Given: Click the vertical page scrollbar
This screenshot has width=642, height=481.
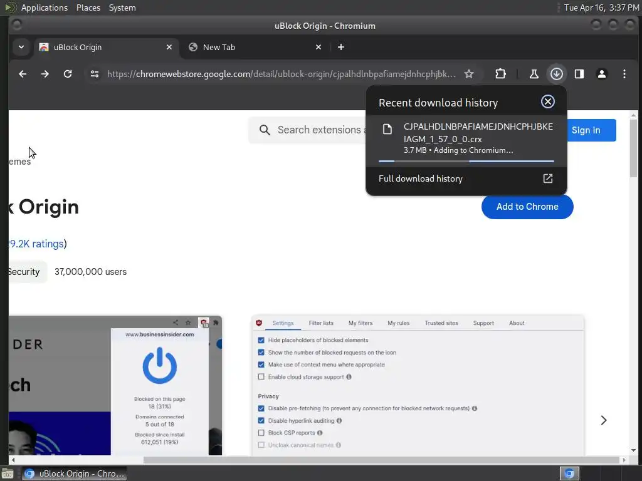Looking at the screenshot, I should tap(633, 149).
